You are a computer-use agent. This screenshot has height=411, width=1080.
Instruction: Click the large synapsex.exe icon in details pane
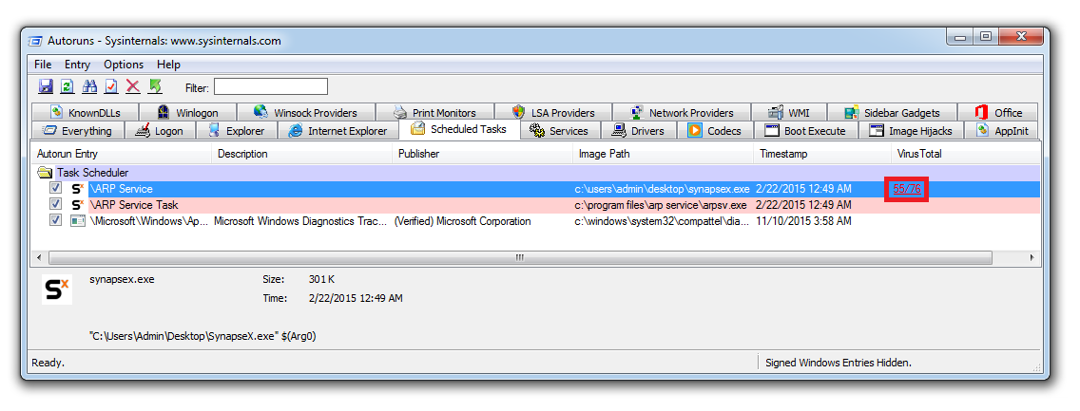click(x=56, y=290)
